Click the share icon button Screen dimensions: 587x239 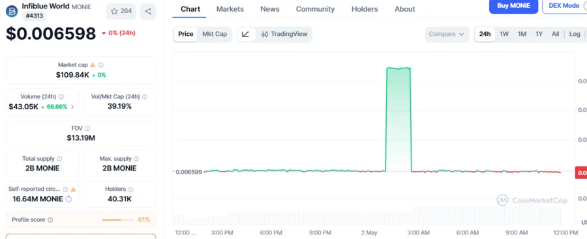point(148,11)
